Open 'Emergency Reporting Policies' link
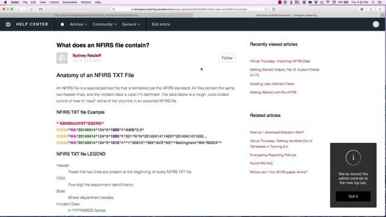The width and height of the screenshot is (386, 217). point(273,155)
